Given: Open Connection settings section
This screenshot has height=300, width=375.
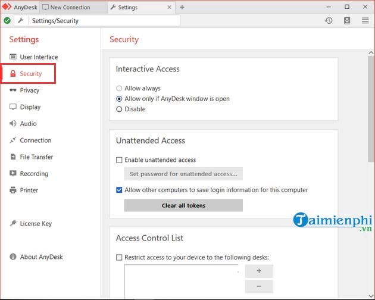Looking at the screenshot, I should click(x=36, y=140).
